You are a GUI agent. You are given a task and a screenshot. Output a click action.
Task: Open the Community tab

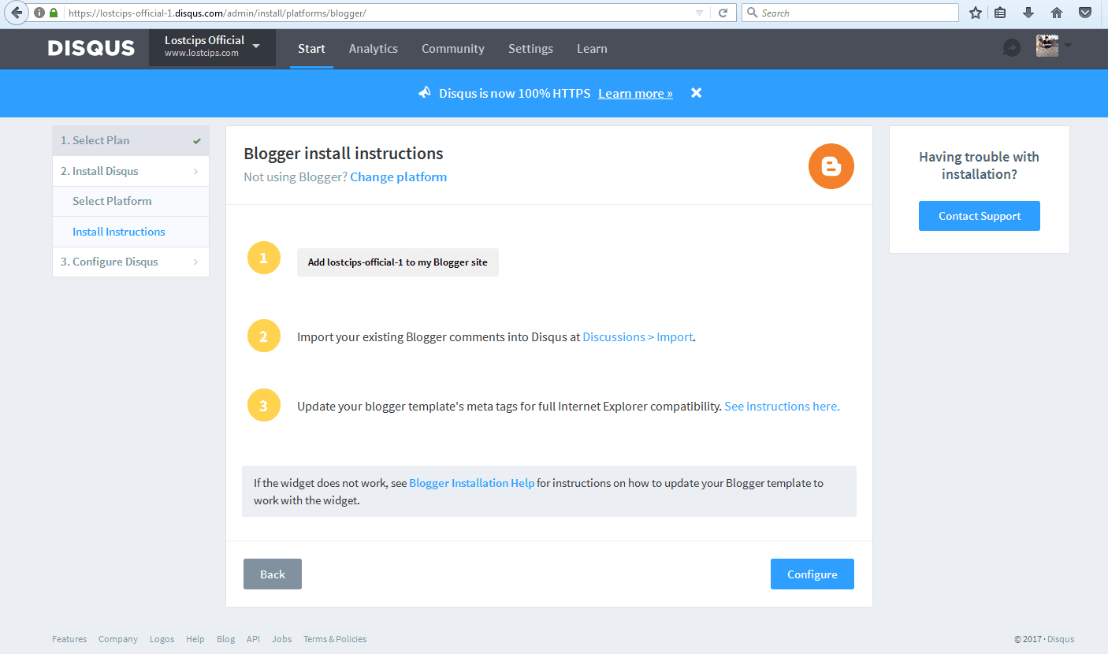coord(453,48)
